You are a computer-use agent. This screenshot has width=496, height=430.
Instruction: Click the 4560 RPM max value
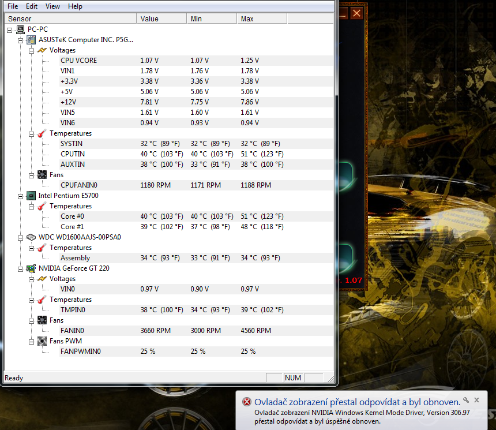click(255, 331)
